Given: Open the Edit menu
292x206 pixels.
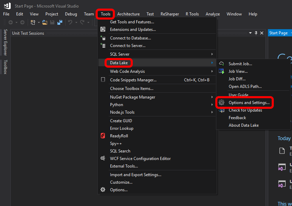Looking at the screenshot, I should [x=20, y=14].
